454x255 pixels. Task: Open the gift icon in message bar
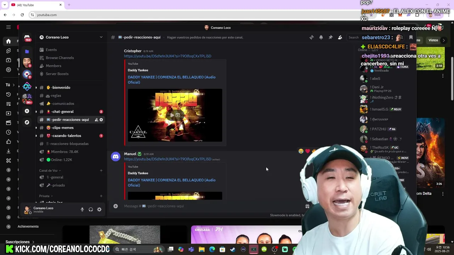point(307,206)
